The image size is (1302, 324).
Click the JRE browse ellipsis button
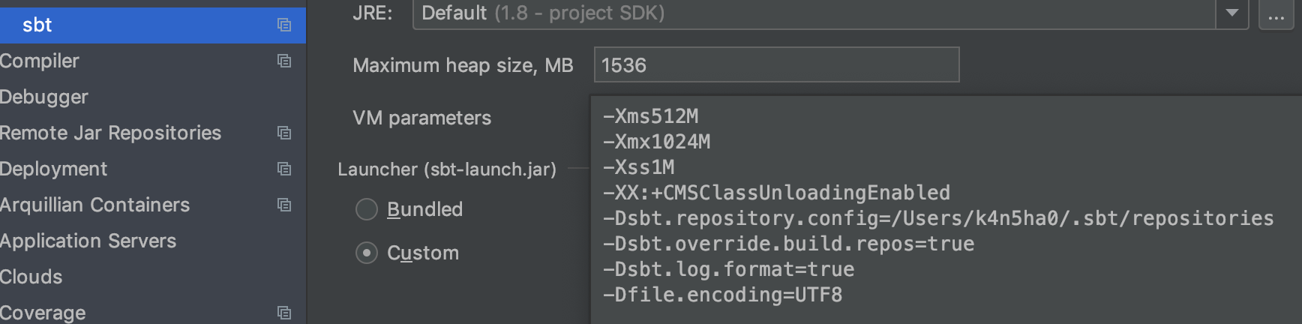click(x=1276, y=13)
